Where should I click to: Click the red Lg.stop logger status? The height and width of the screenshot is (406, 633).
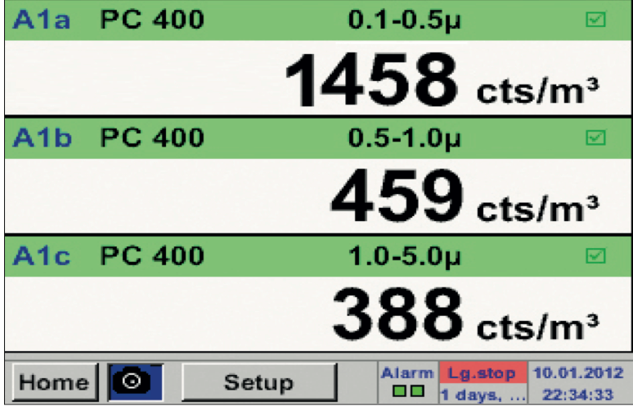(480, 373)
